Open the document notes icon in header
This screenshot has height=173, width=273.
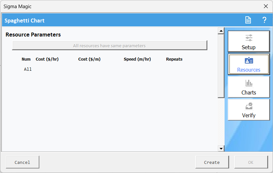click(248, 20)
